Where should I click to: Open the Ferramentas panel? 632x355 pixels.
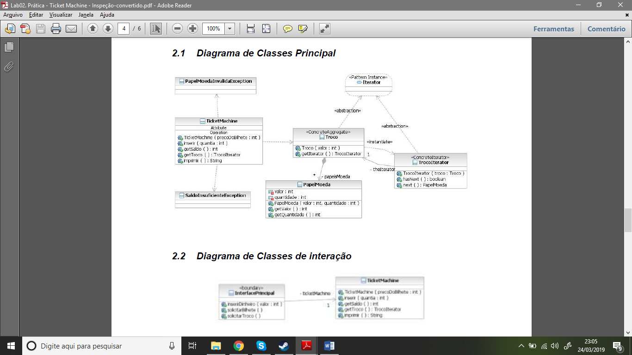554,29
